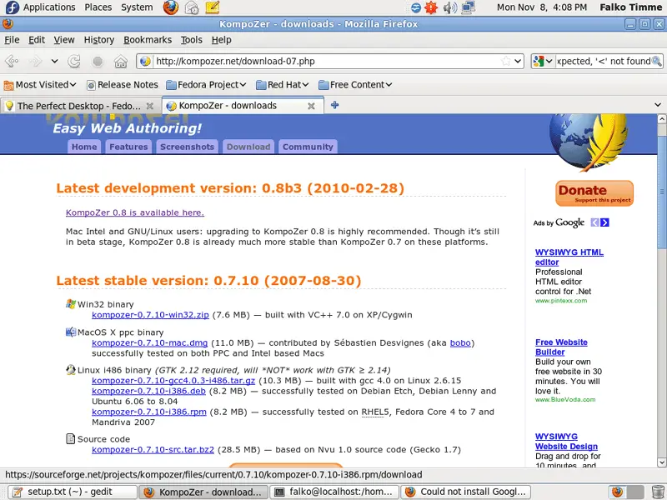Open the list all tabs dropdown
This screenshot has height=500, width=667.
click(658, 105)
